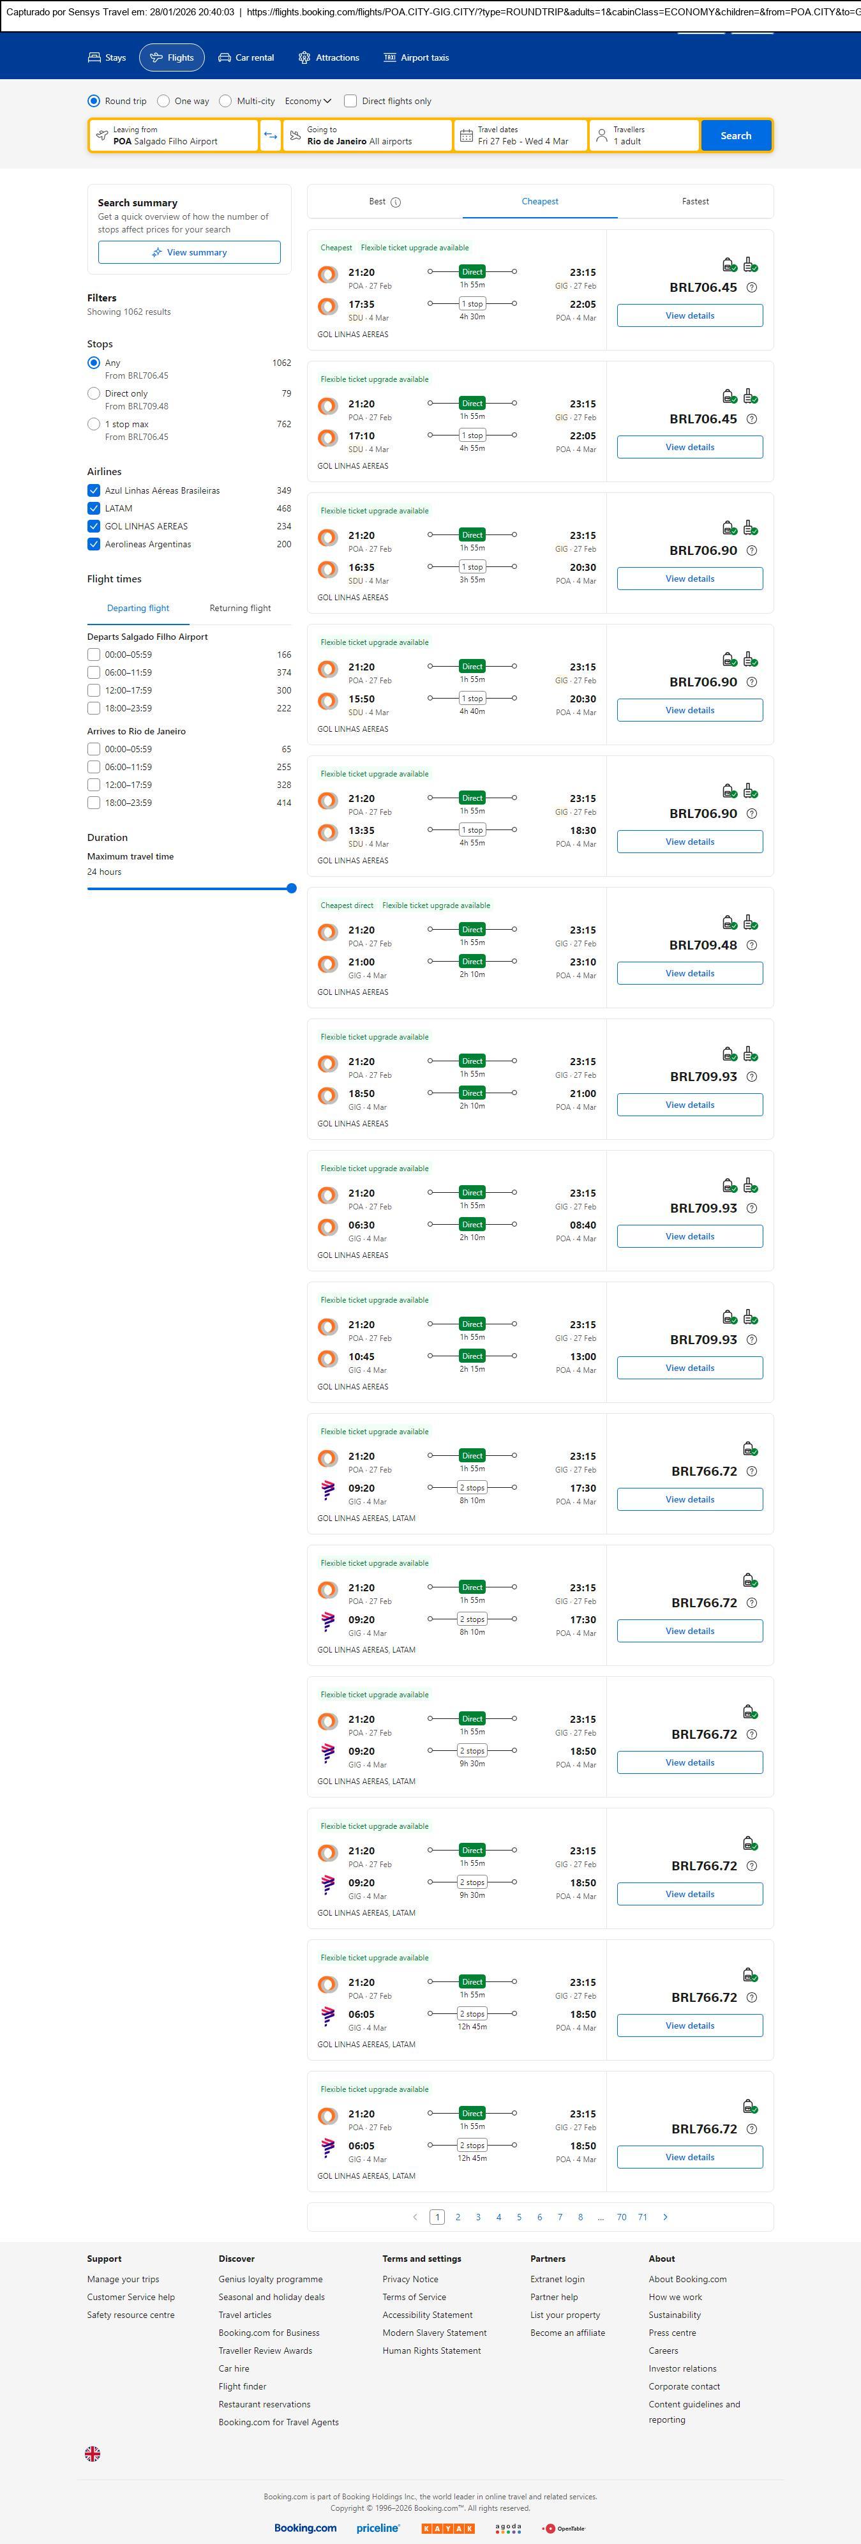Image resolution: width=861 pixels, height=2544 pixels.
Task: Click the swap origin and destination arrows icon
Action: click(x=271, y=135)
